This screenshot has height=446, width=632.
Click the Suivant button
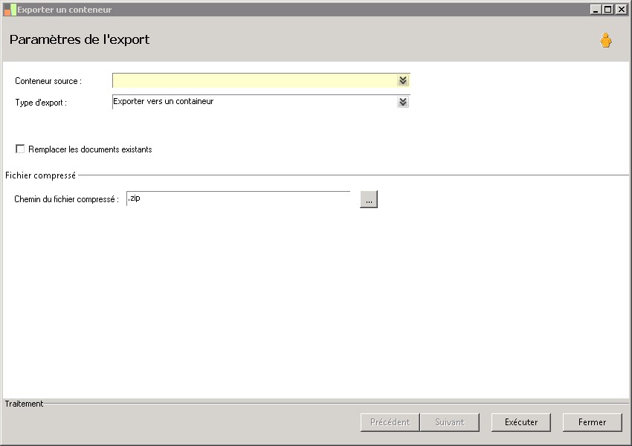449,422
